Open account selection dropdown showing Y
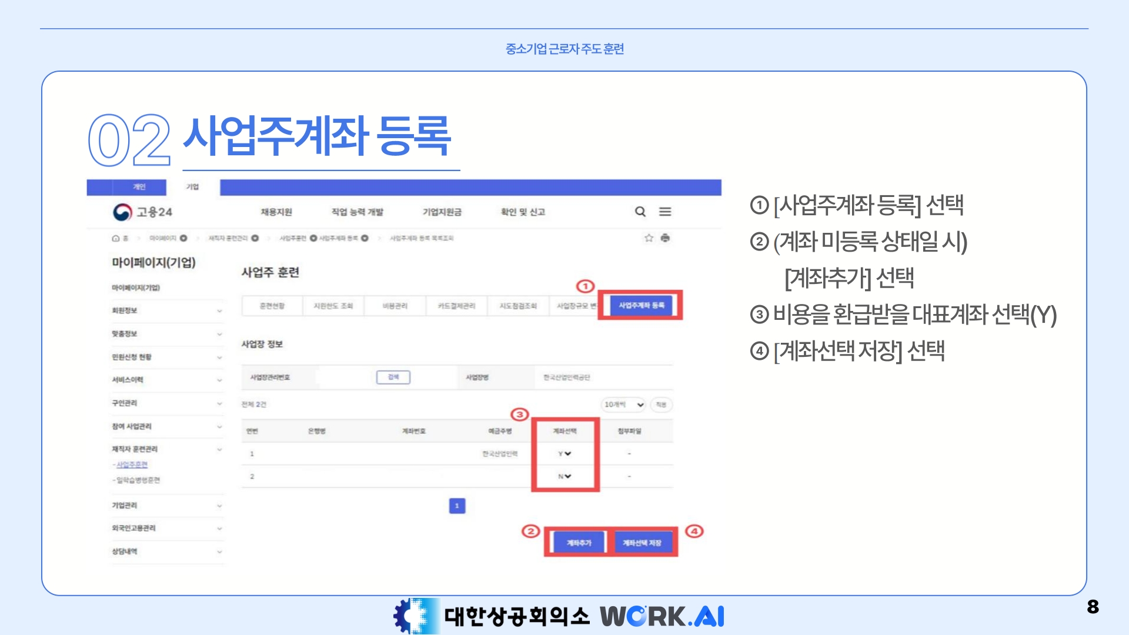Image resolution: width=1129 pixels, height=635 pixels. (x=564, y=453)
